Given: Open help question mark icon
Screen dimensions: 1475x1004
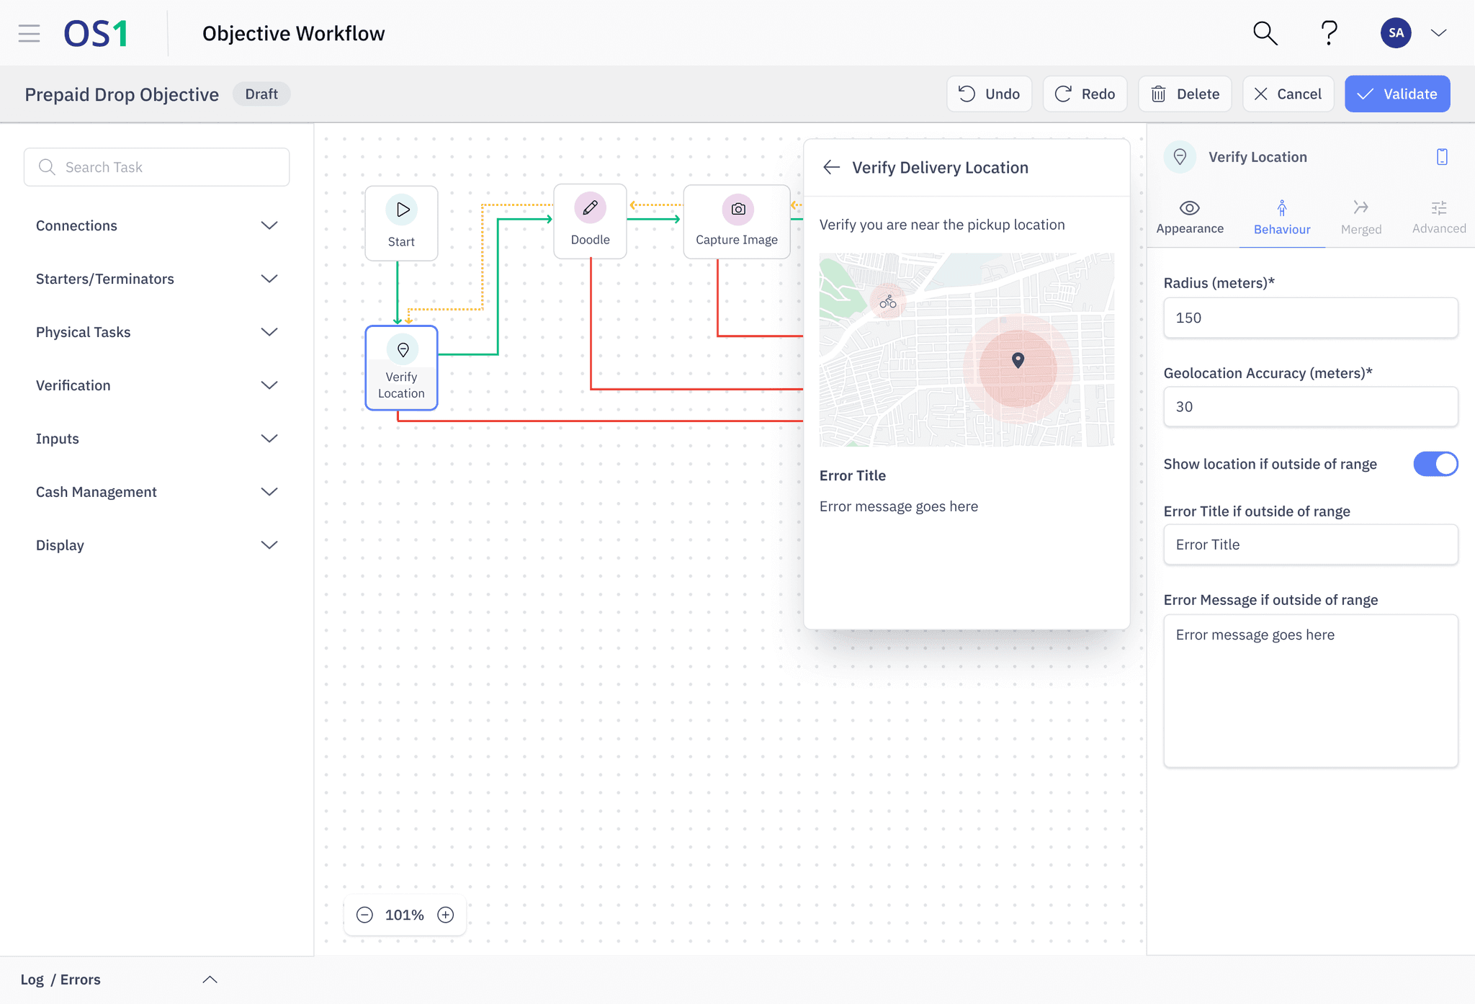Looking at the screenshot, I should 1329,33.
